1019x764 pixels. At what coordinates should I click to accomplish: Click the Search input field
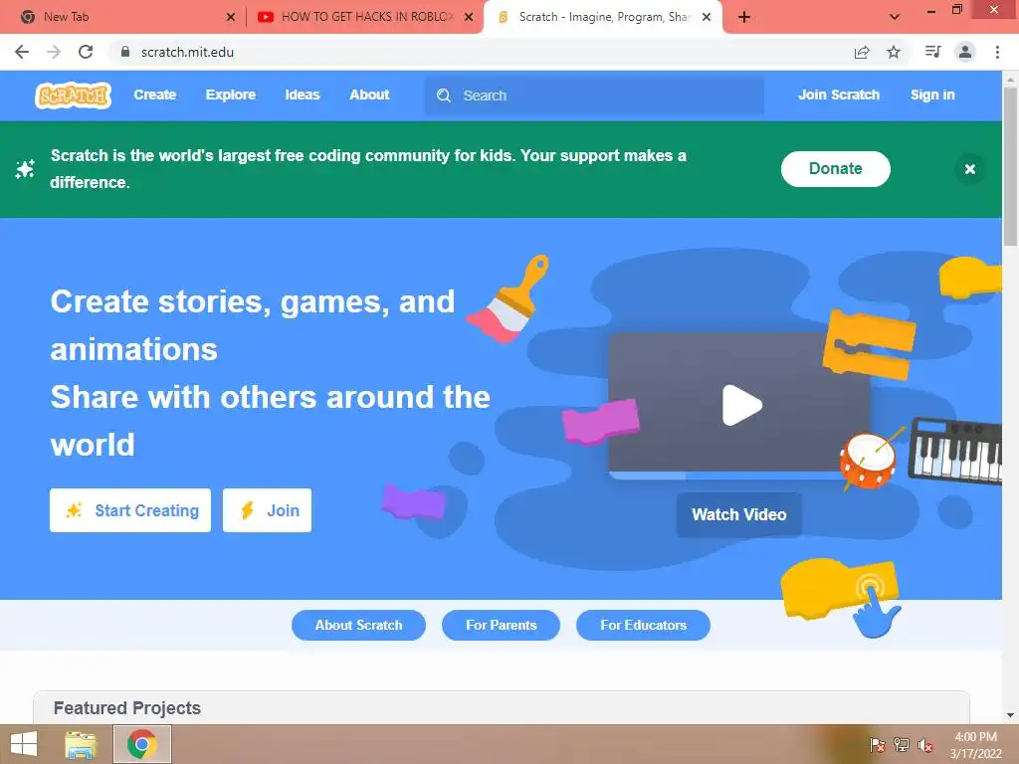pyautogui.click(x=594, y=95)
